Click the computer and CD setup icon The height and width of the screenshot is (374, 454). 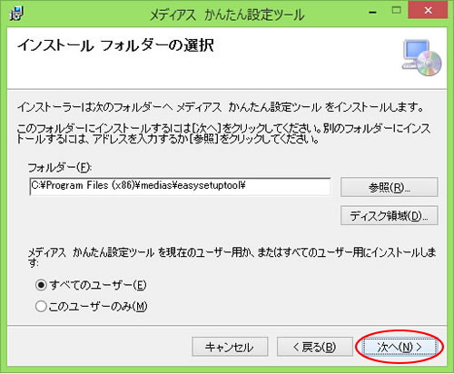(421, 57)
